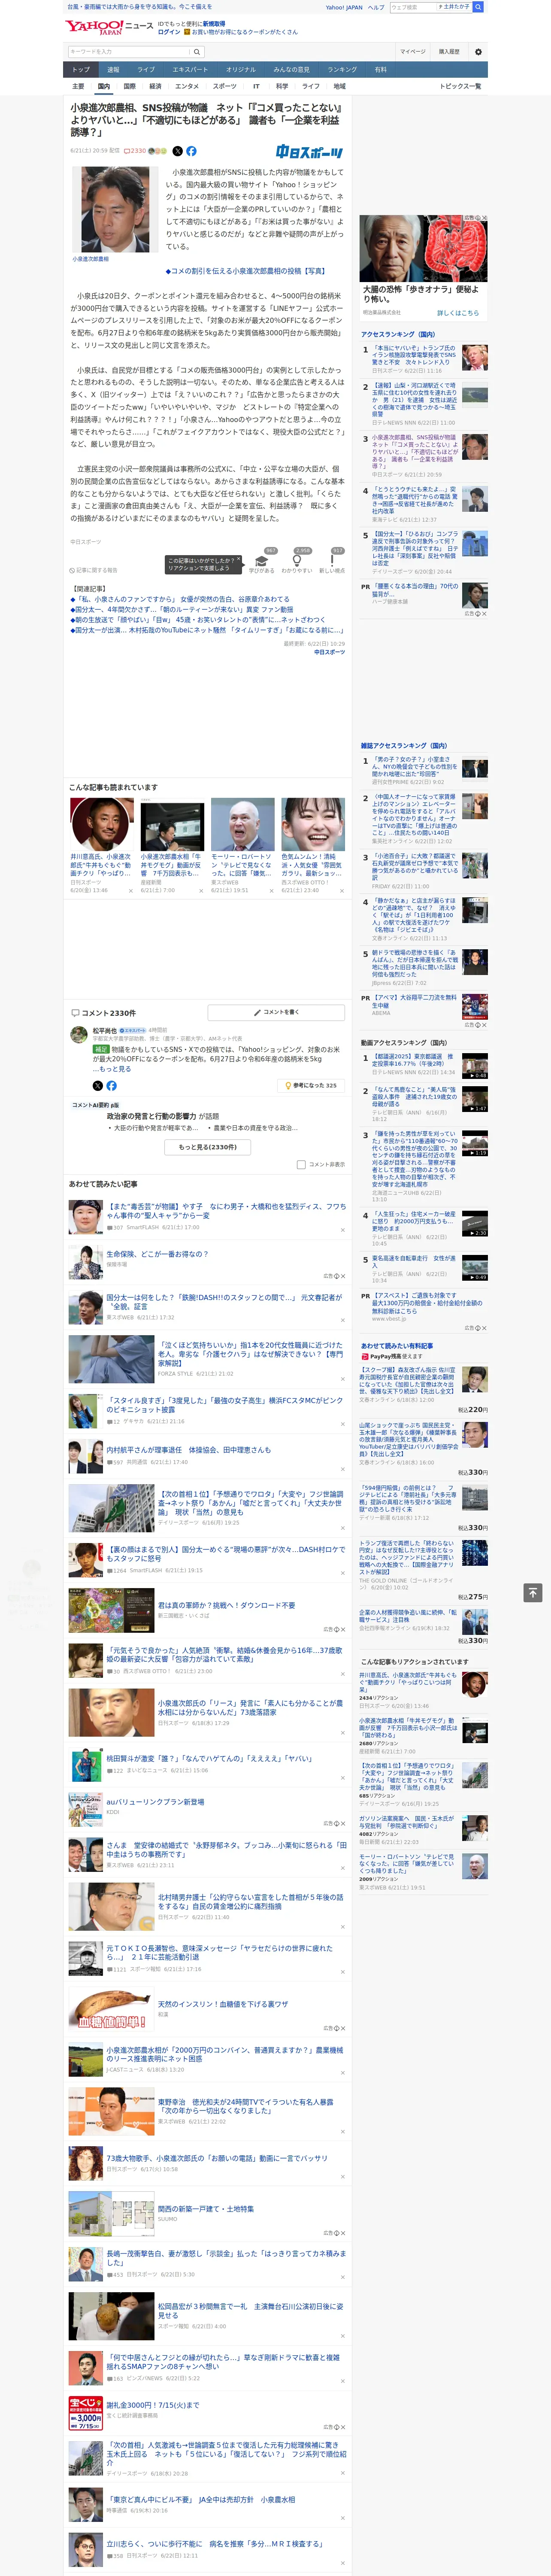Click the 中日スポーツ publisher logo
Image resolution: width=551 pixels, height=2576 pixels.
[309, 152]
